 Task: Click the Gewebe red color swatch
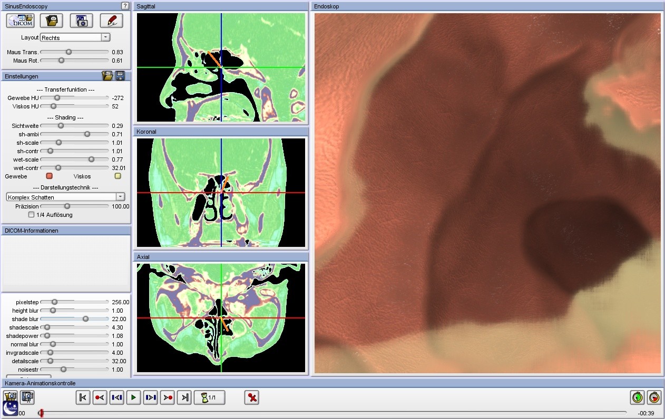[50, 176]
